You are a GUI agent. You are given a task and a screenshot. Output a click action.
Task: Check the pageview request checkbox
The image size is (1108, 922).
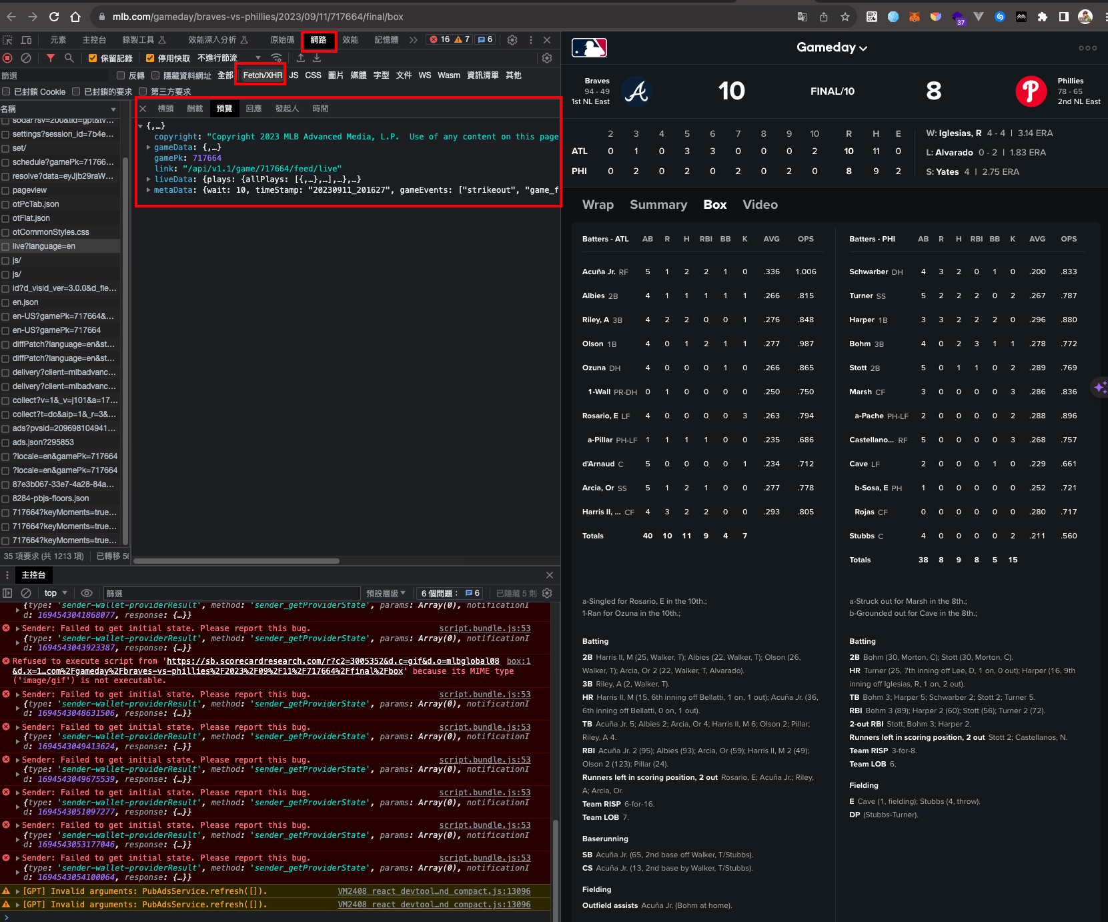[x=5, y=190]
